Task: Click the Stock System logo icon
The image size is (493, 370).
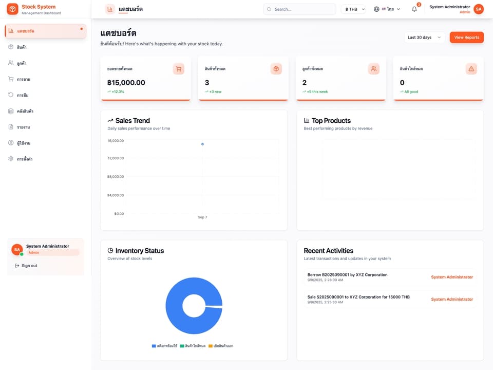Action: [12, 9]
